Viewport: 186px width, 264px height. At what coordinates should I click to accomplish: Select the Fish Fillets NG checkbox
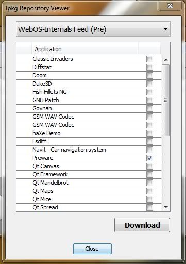(x=149, y=92)
